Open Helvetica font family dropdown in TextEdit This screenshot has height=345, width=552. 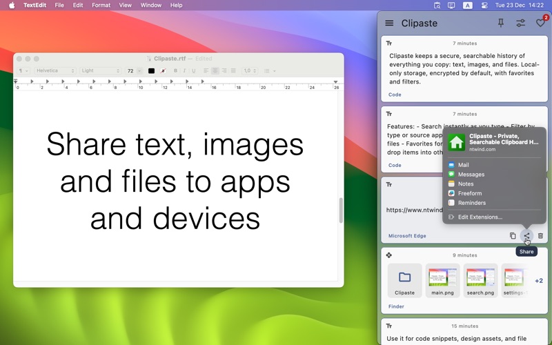(55, 71)
